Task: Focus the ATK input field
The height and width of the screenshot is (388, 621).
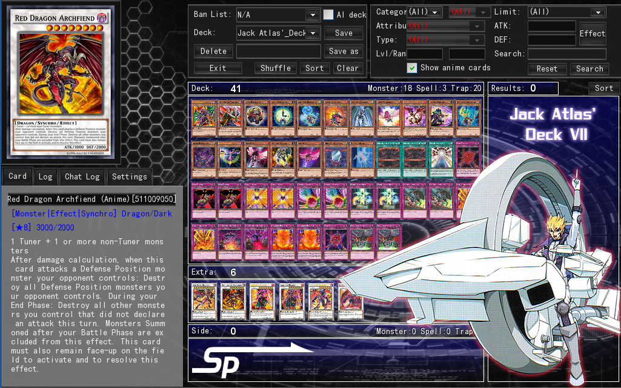Action: [552, 26]
